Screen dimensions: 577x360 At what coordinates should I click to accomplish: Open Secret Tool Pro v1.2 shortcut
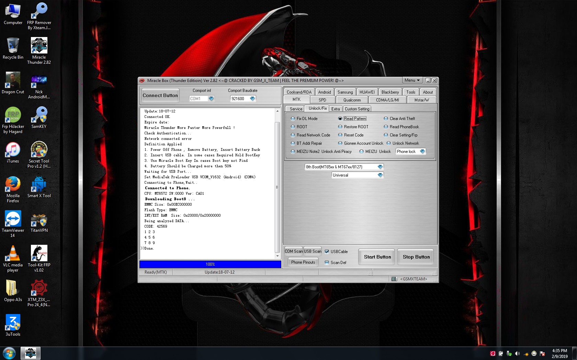39,155
